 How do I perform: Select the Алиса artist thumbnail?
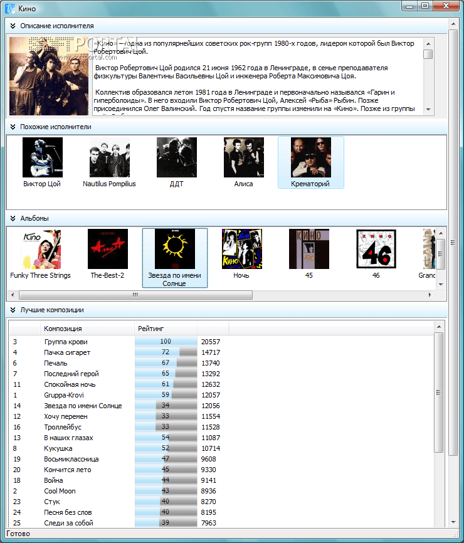(x=244, y=157)
